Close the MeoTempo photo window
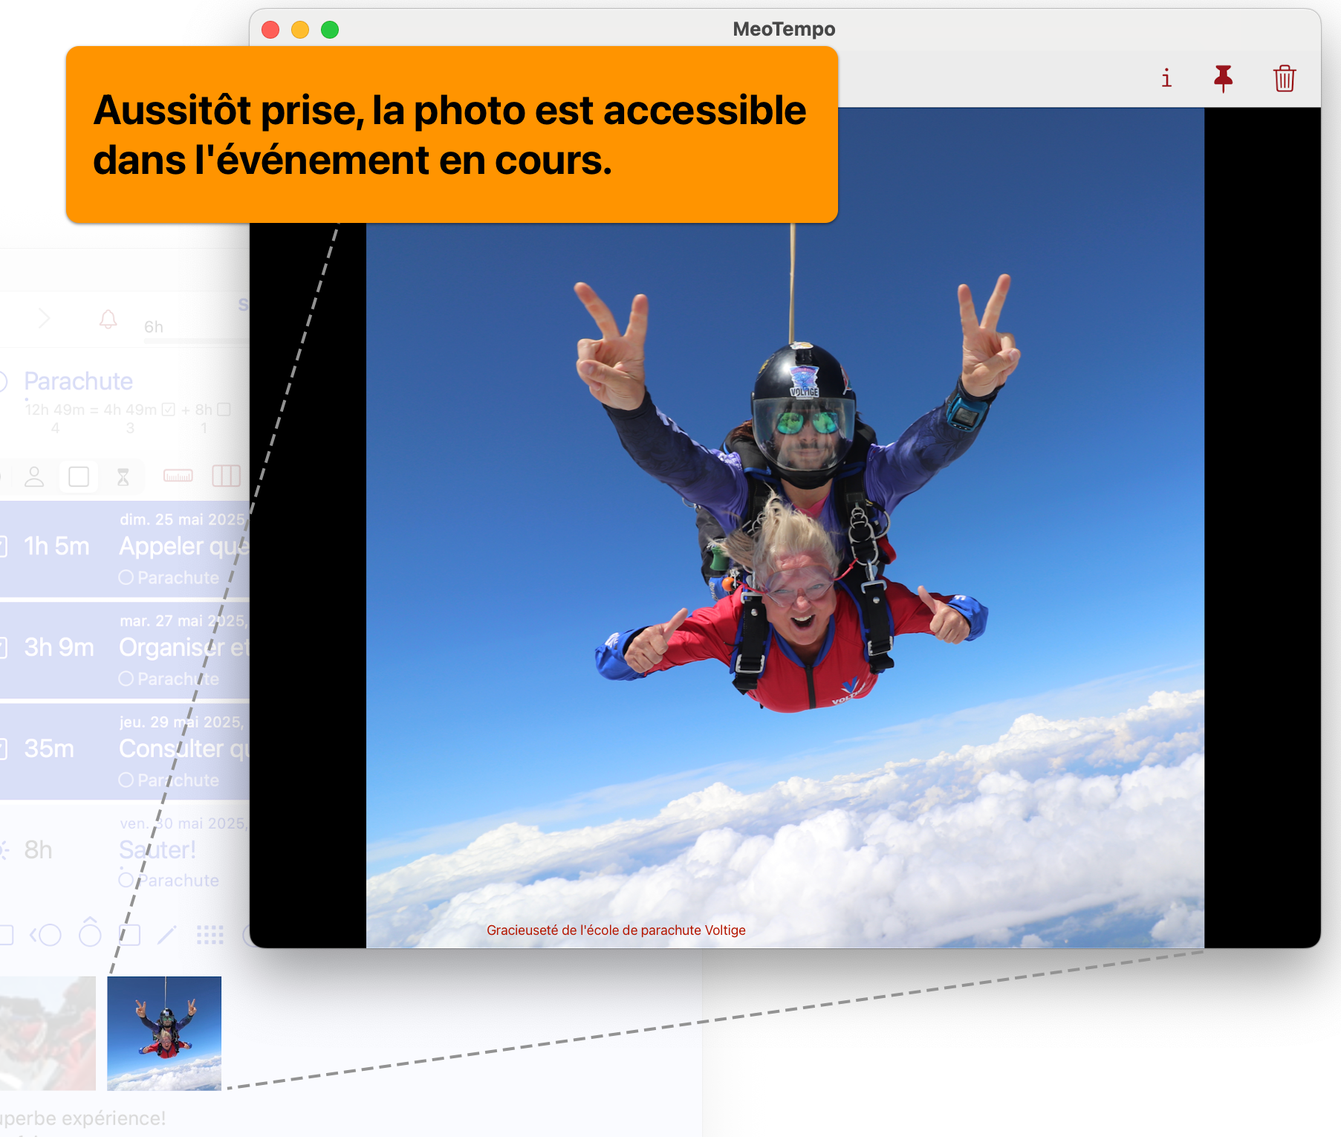The height and width of the screenshot is (1137, 1341). click(270, 30)
